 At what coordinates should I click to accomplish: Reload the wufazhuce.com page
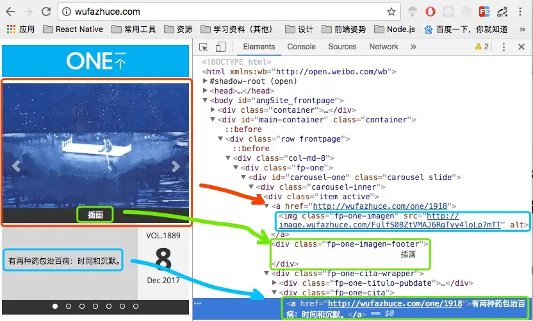click(x=46, y=12)
